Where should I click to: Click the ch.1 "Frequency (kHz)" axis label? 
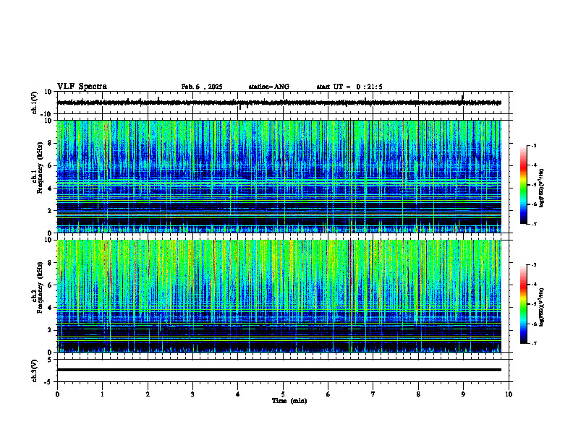pyautogui.click(x=41, y=167)
